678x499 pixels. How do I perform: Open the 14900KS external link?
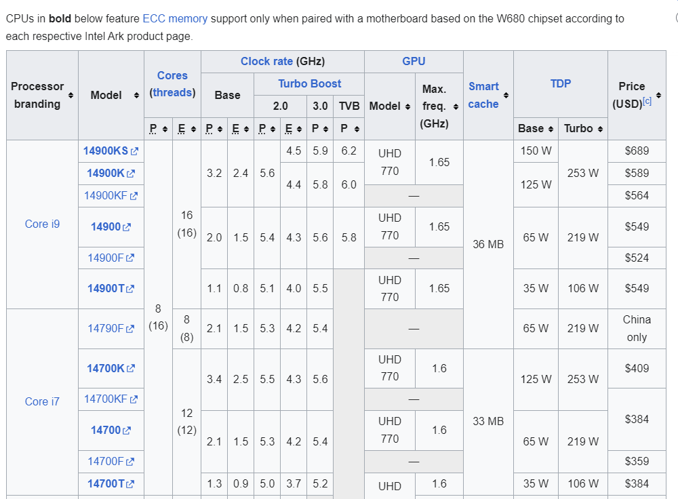[x=111, y=151]
